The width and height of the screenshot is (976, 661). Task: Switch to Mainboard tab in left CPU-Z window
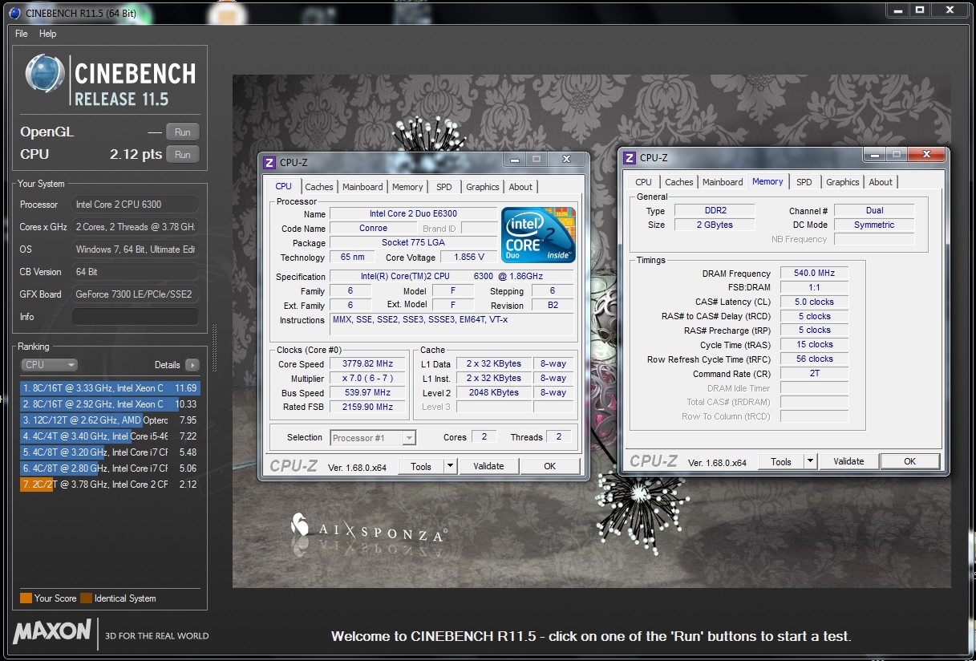(362, 187)
